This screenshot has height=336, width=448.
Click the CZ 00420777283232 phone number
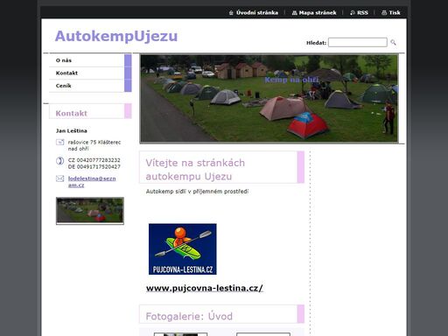94,160
